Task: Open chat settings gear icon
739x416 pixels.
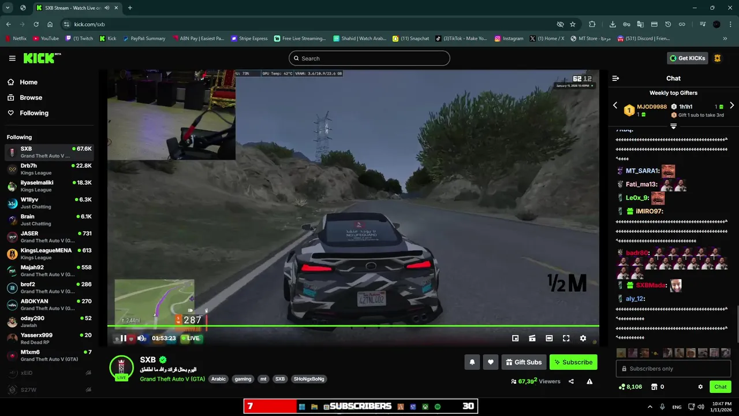Action: [700, 387]
